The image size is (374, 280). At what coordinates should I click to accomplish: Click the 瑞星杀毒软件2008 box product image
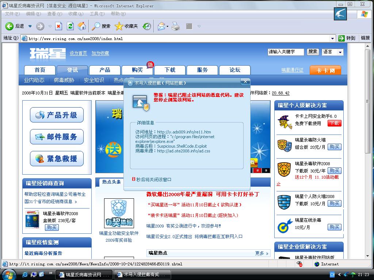pos(33,219)
